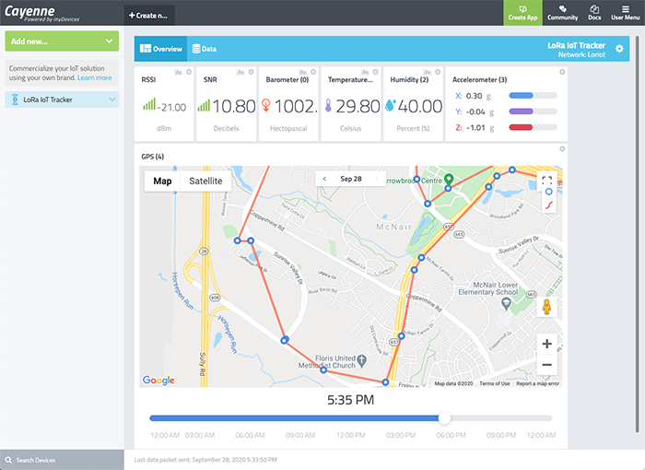Open the User Menu
The image size is (645, 470).
click(625, 13)
